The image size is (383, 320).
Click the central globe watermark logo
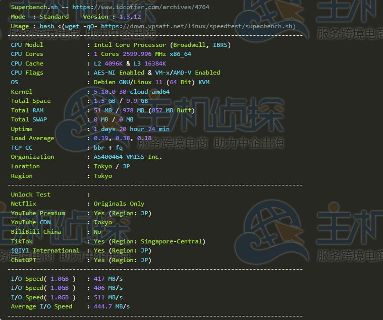[98, 119]
